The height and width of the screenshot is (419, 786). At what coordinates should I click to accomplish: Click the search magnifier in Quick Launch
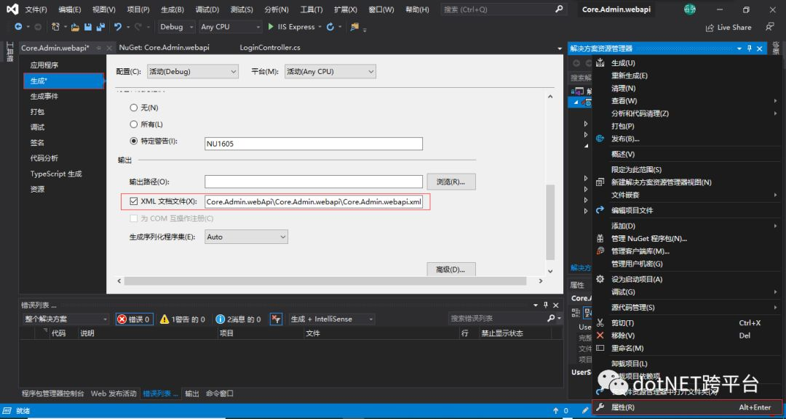559,9
